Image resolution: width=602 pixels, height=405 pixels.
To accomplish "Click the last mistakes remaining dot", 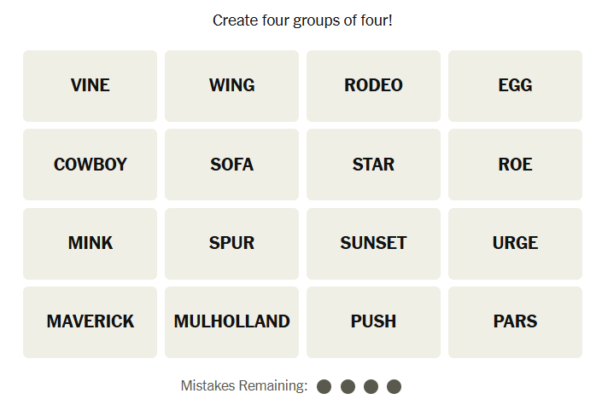I will point(394,386).
